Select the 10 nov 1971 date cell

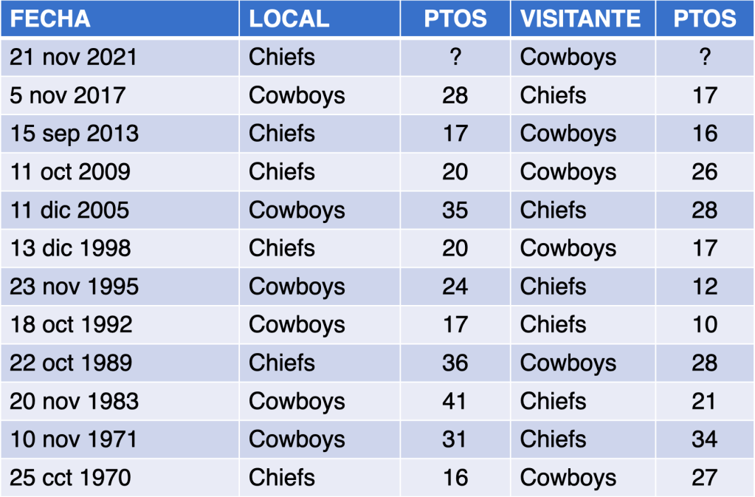[x=73, y=440]
